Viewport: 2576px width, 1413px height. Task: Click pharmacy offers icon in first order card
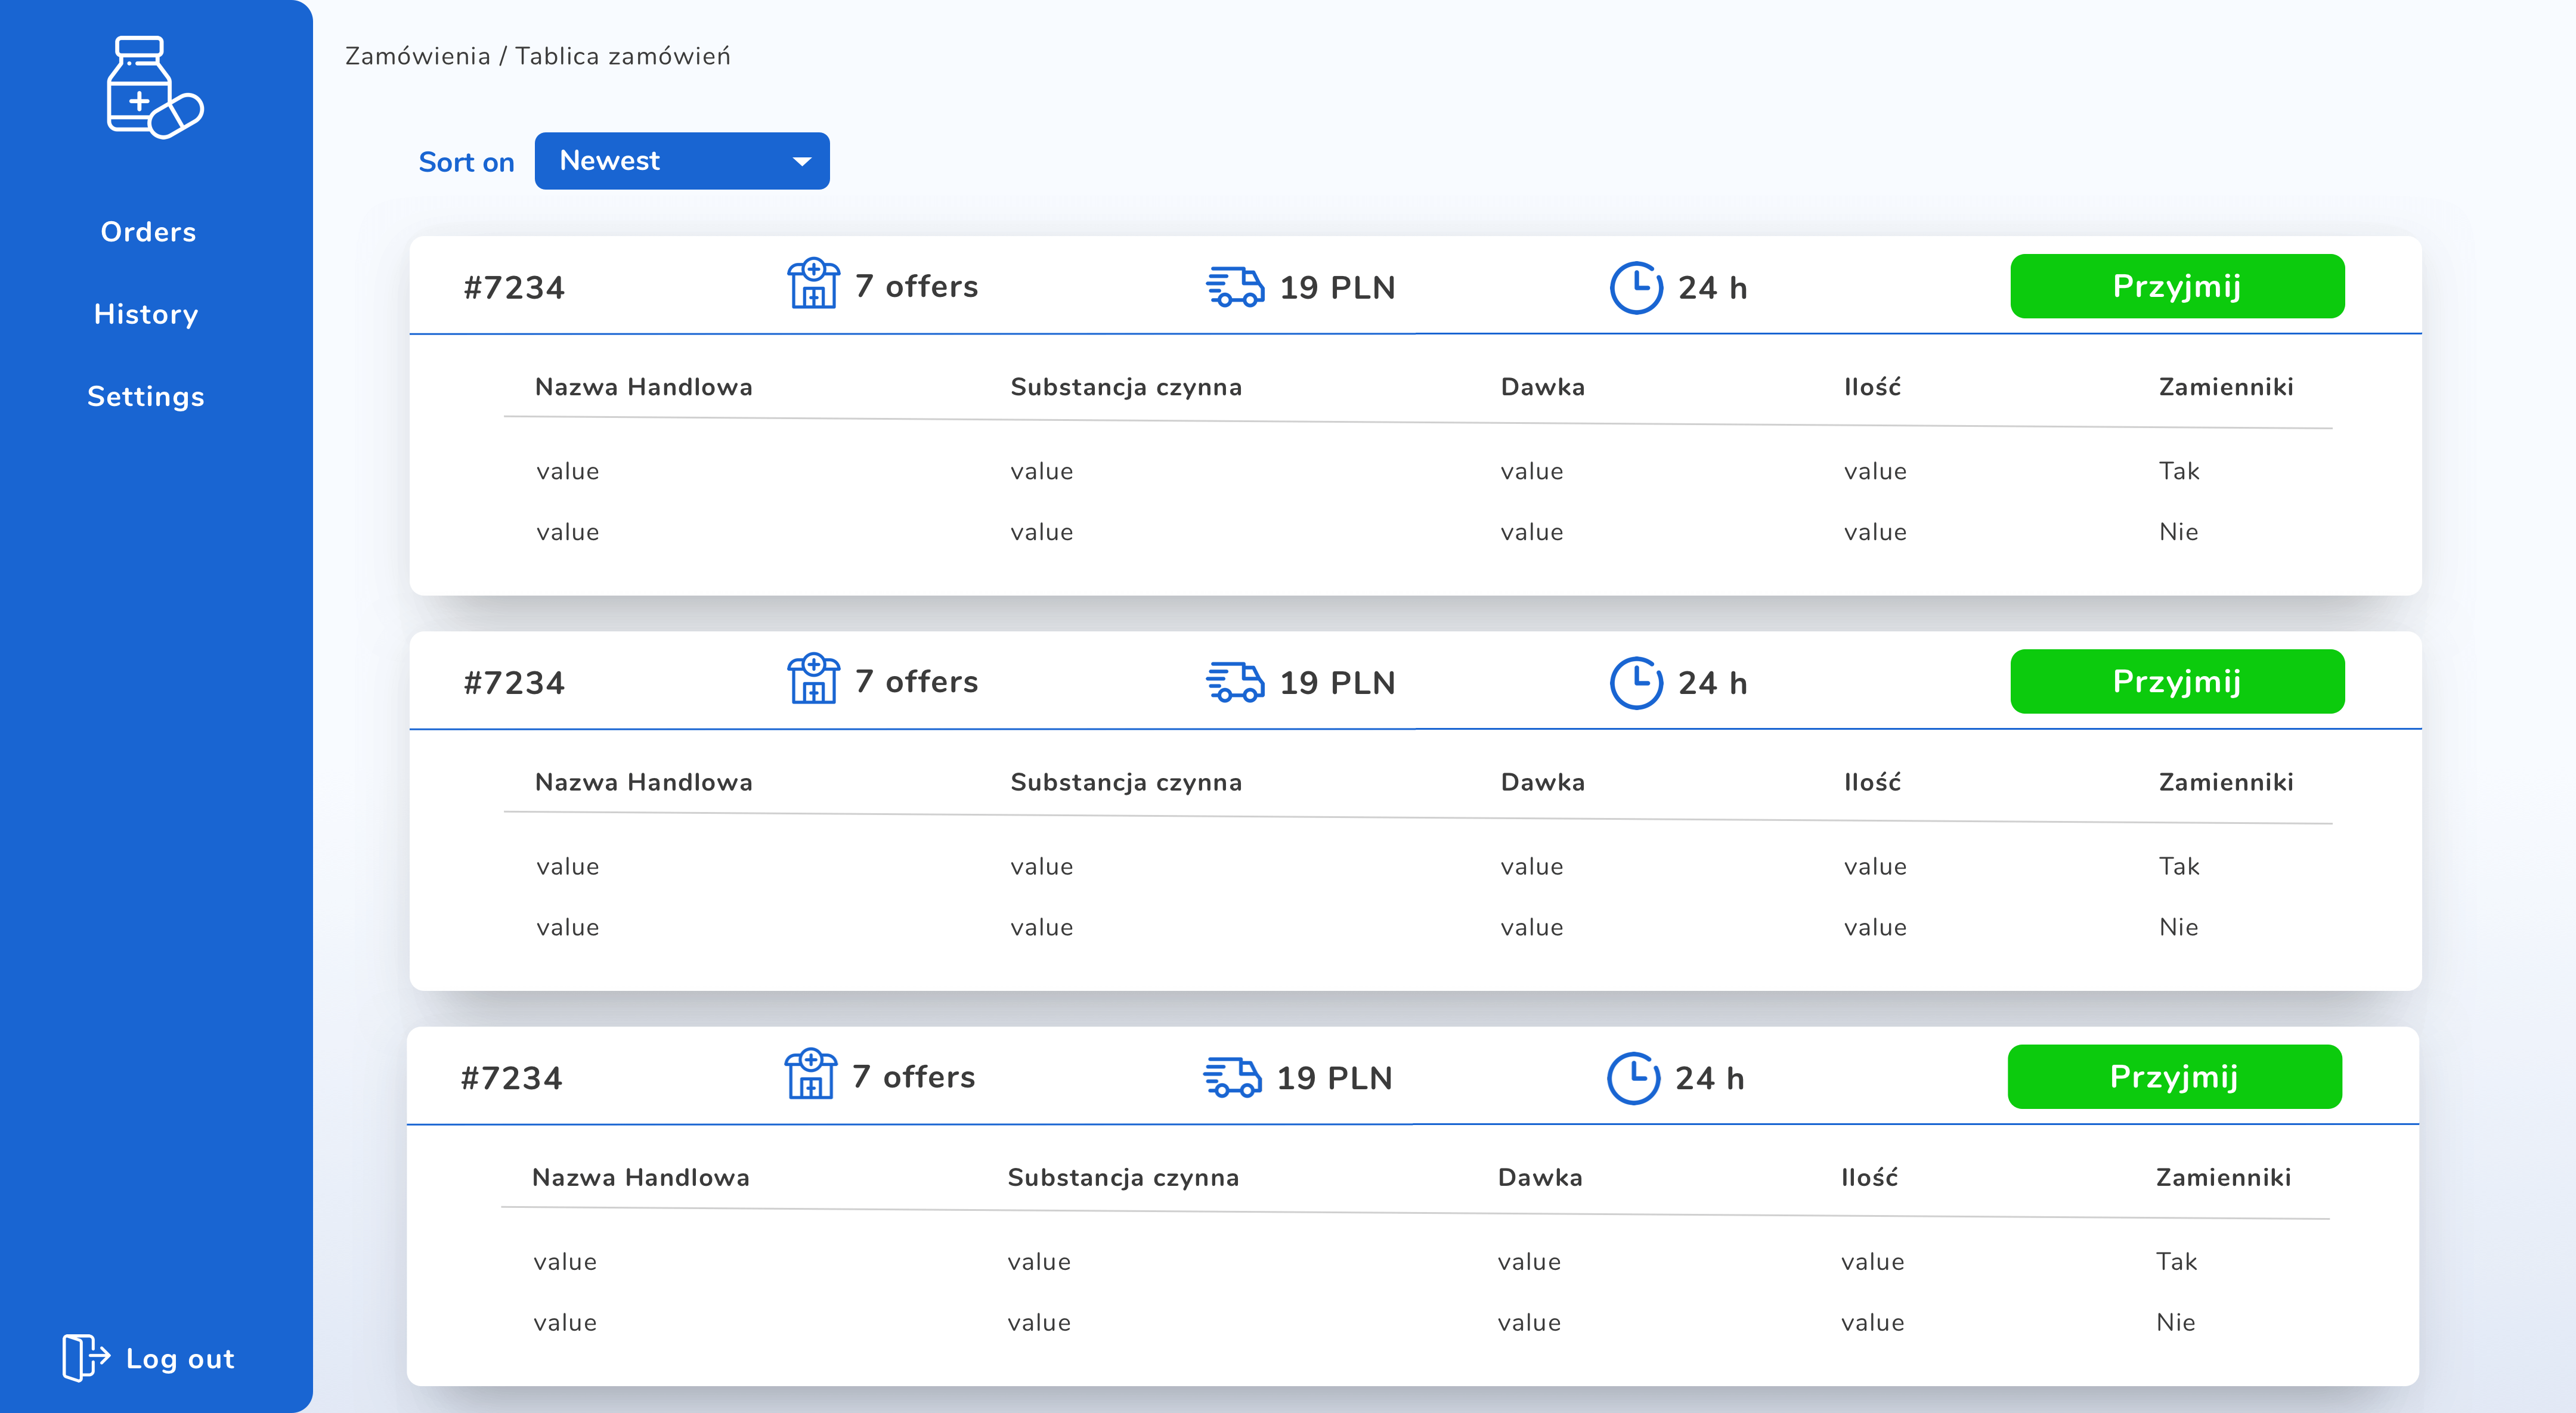point(813,284)
